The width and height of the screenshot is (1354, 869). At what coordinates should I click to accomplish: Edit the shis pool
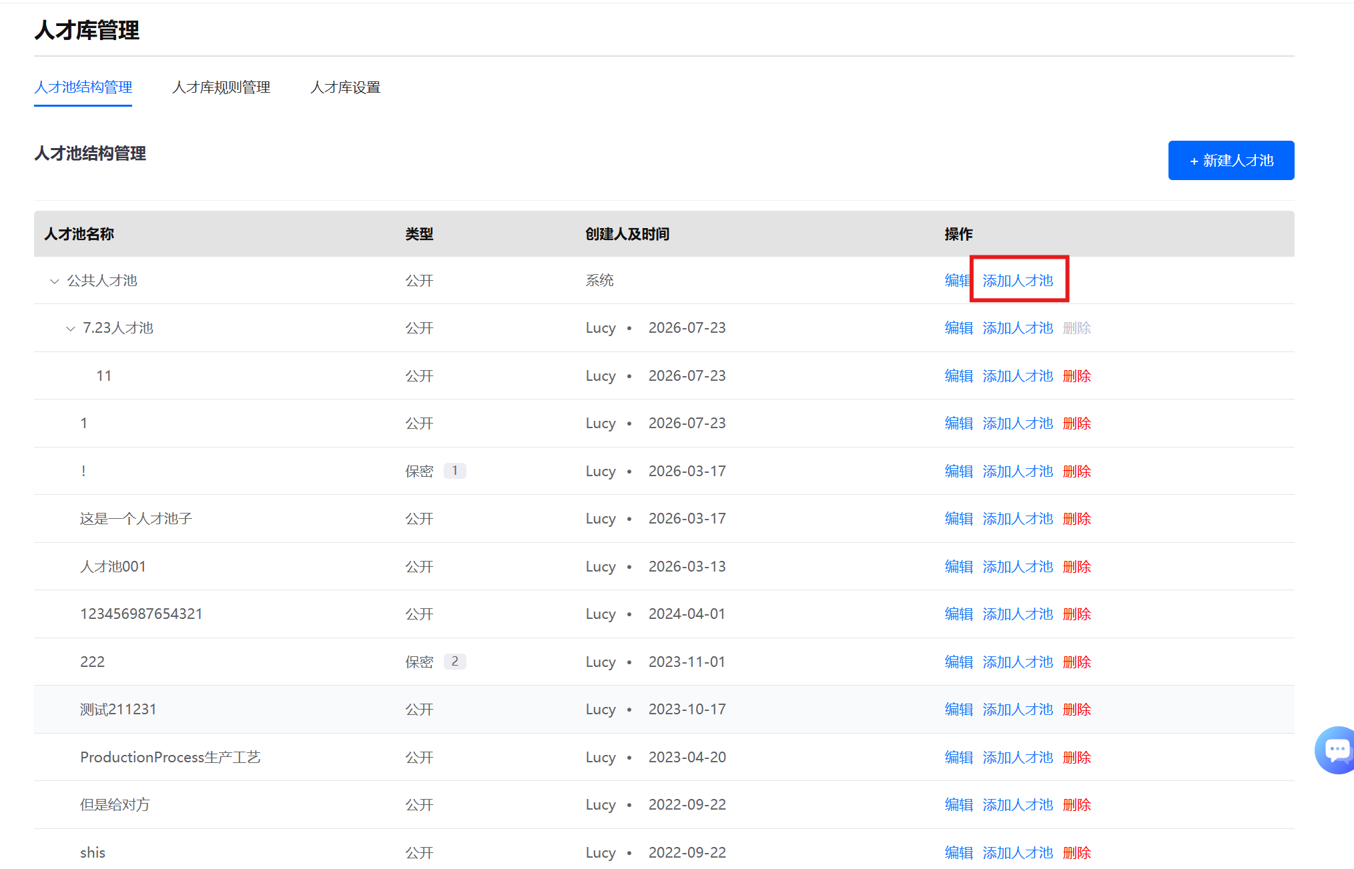(x=959, y=853)
